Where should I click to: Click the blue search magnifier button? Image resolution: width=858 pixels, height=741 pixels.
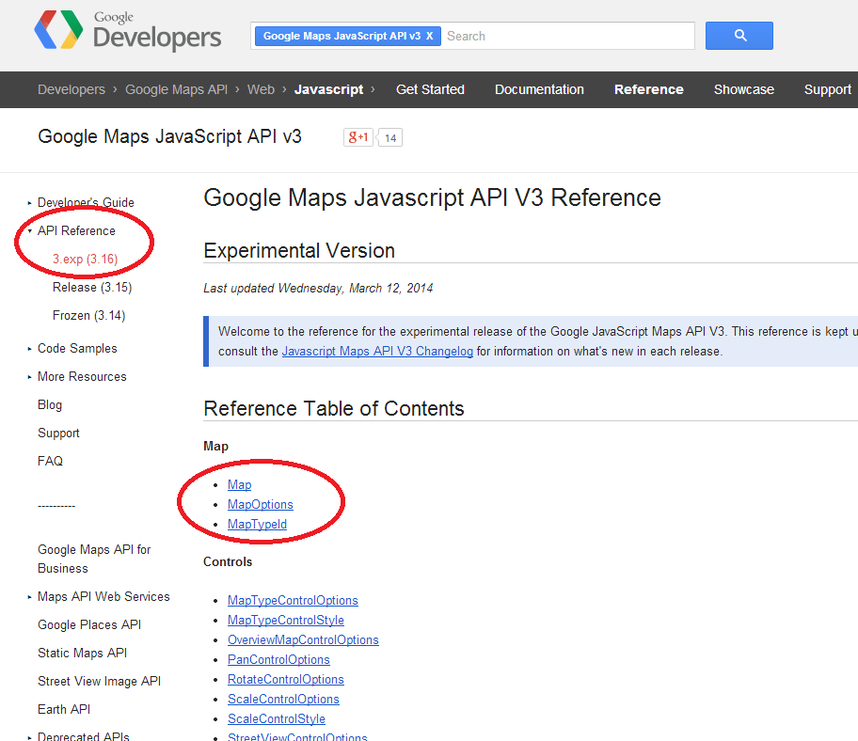click(739, 36)
